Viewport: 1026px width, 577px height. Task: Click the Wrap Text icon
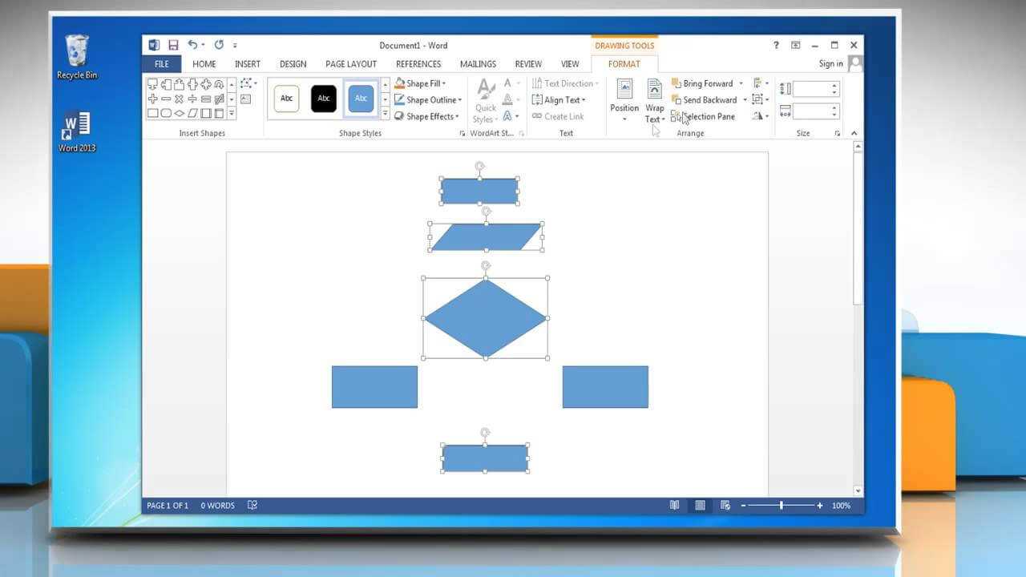(x=655, y=99)
